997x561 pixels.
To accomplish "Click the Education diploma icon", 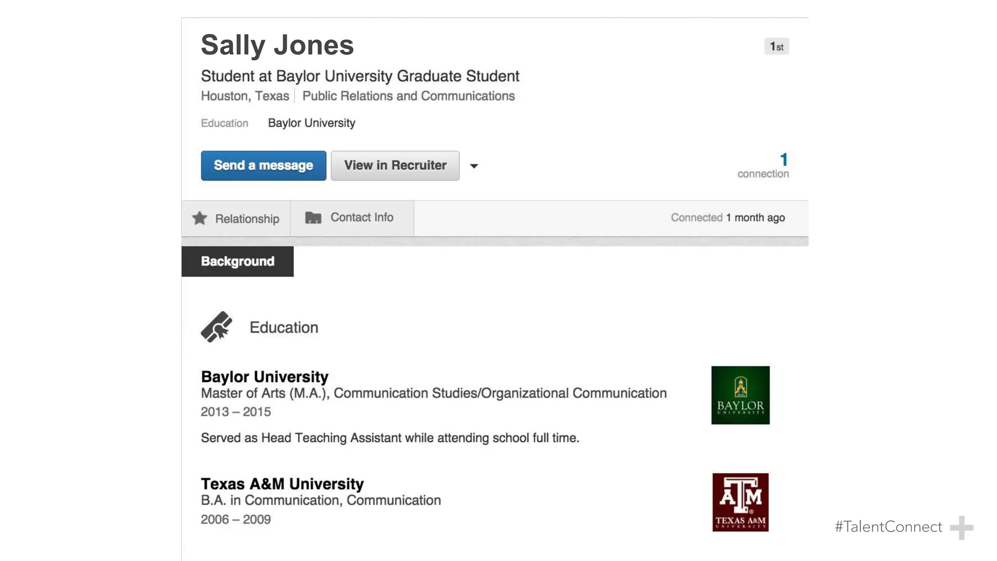I will 217,327.
